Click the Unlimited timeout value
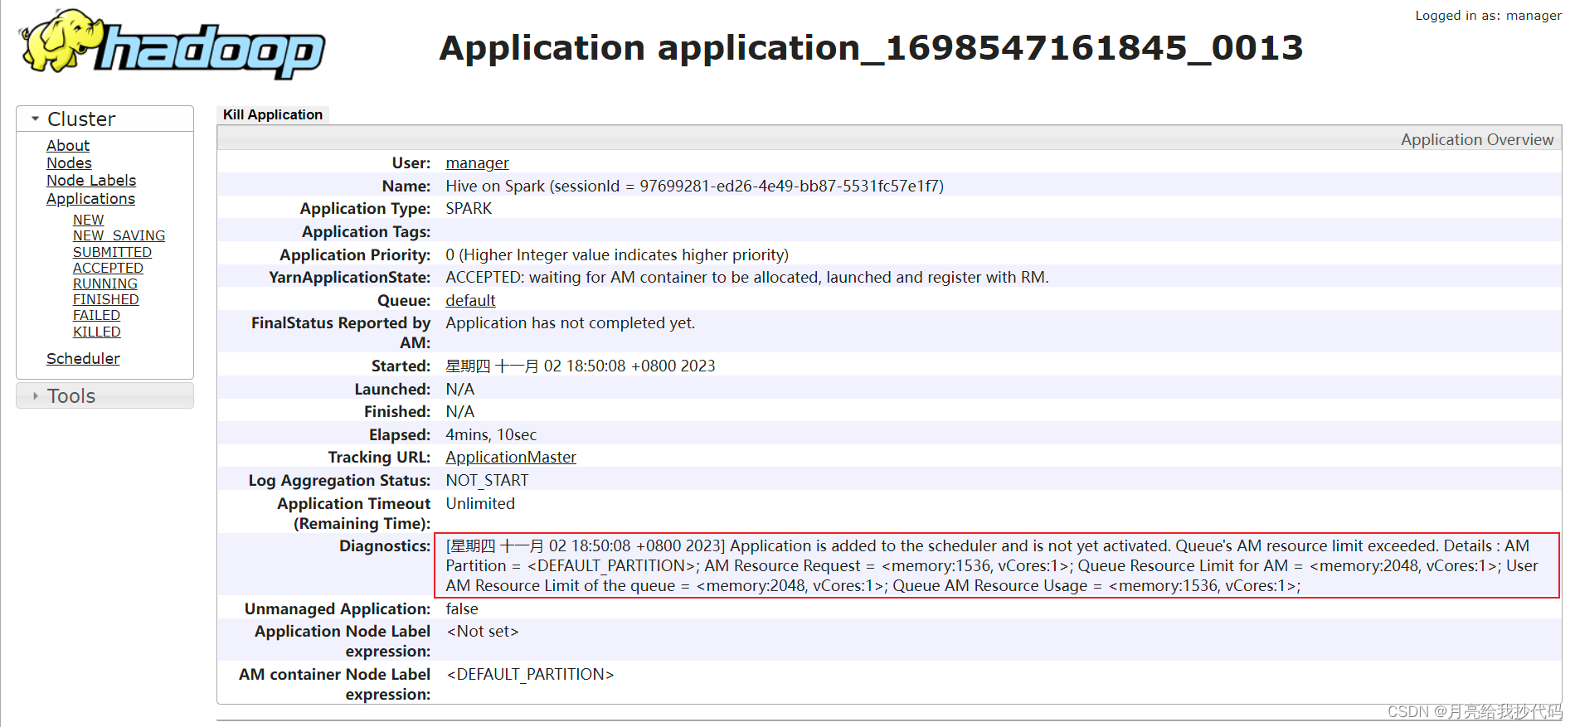The image size is (1575, 727). coord(480,504)
